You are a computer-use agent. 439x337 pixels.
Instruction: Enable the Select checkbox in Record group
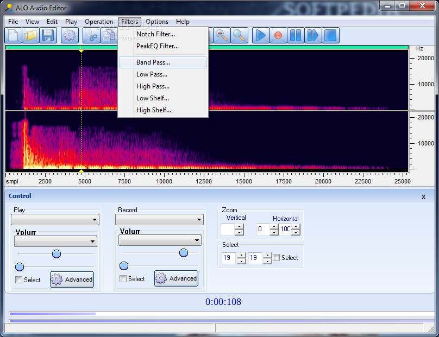pyautogui.click(x=123, y=278)
